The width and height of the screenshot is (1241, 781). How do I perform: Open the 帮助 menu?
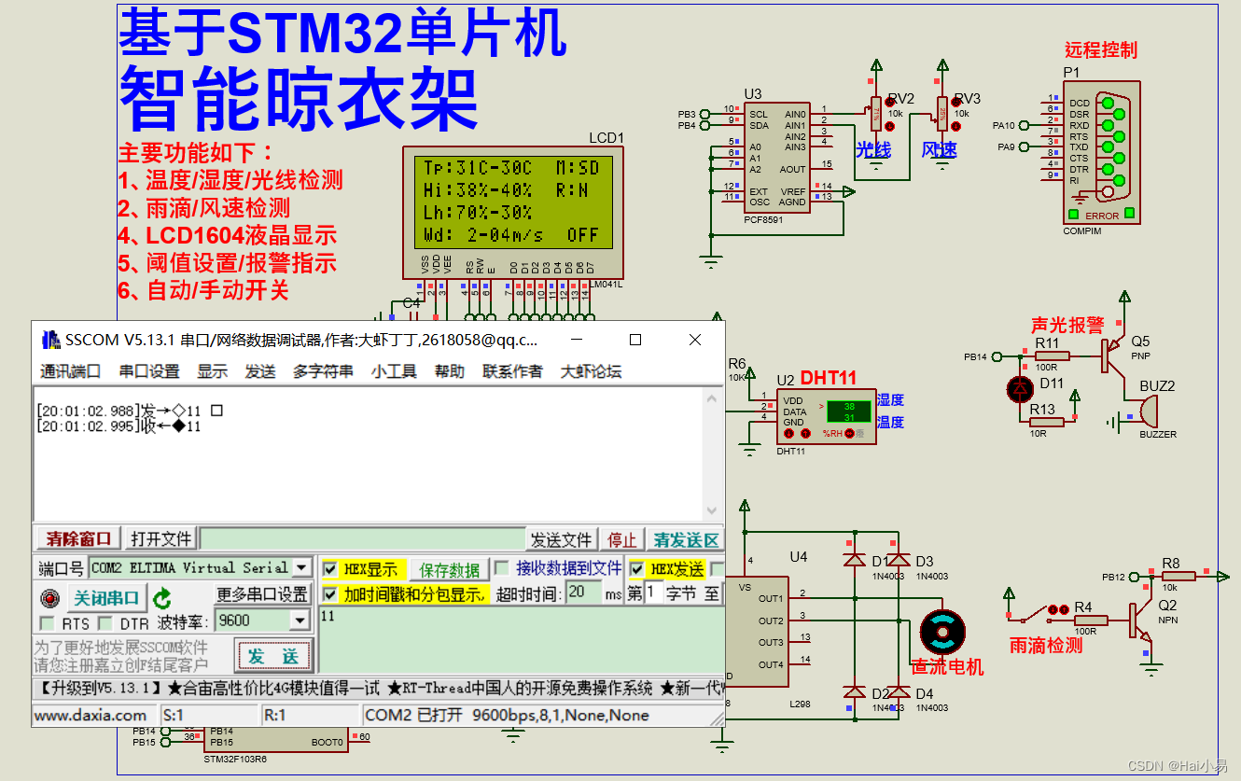(x=450, y=371)
